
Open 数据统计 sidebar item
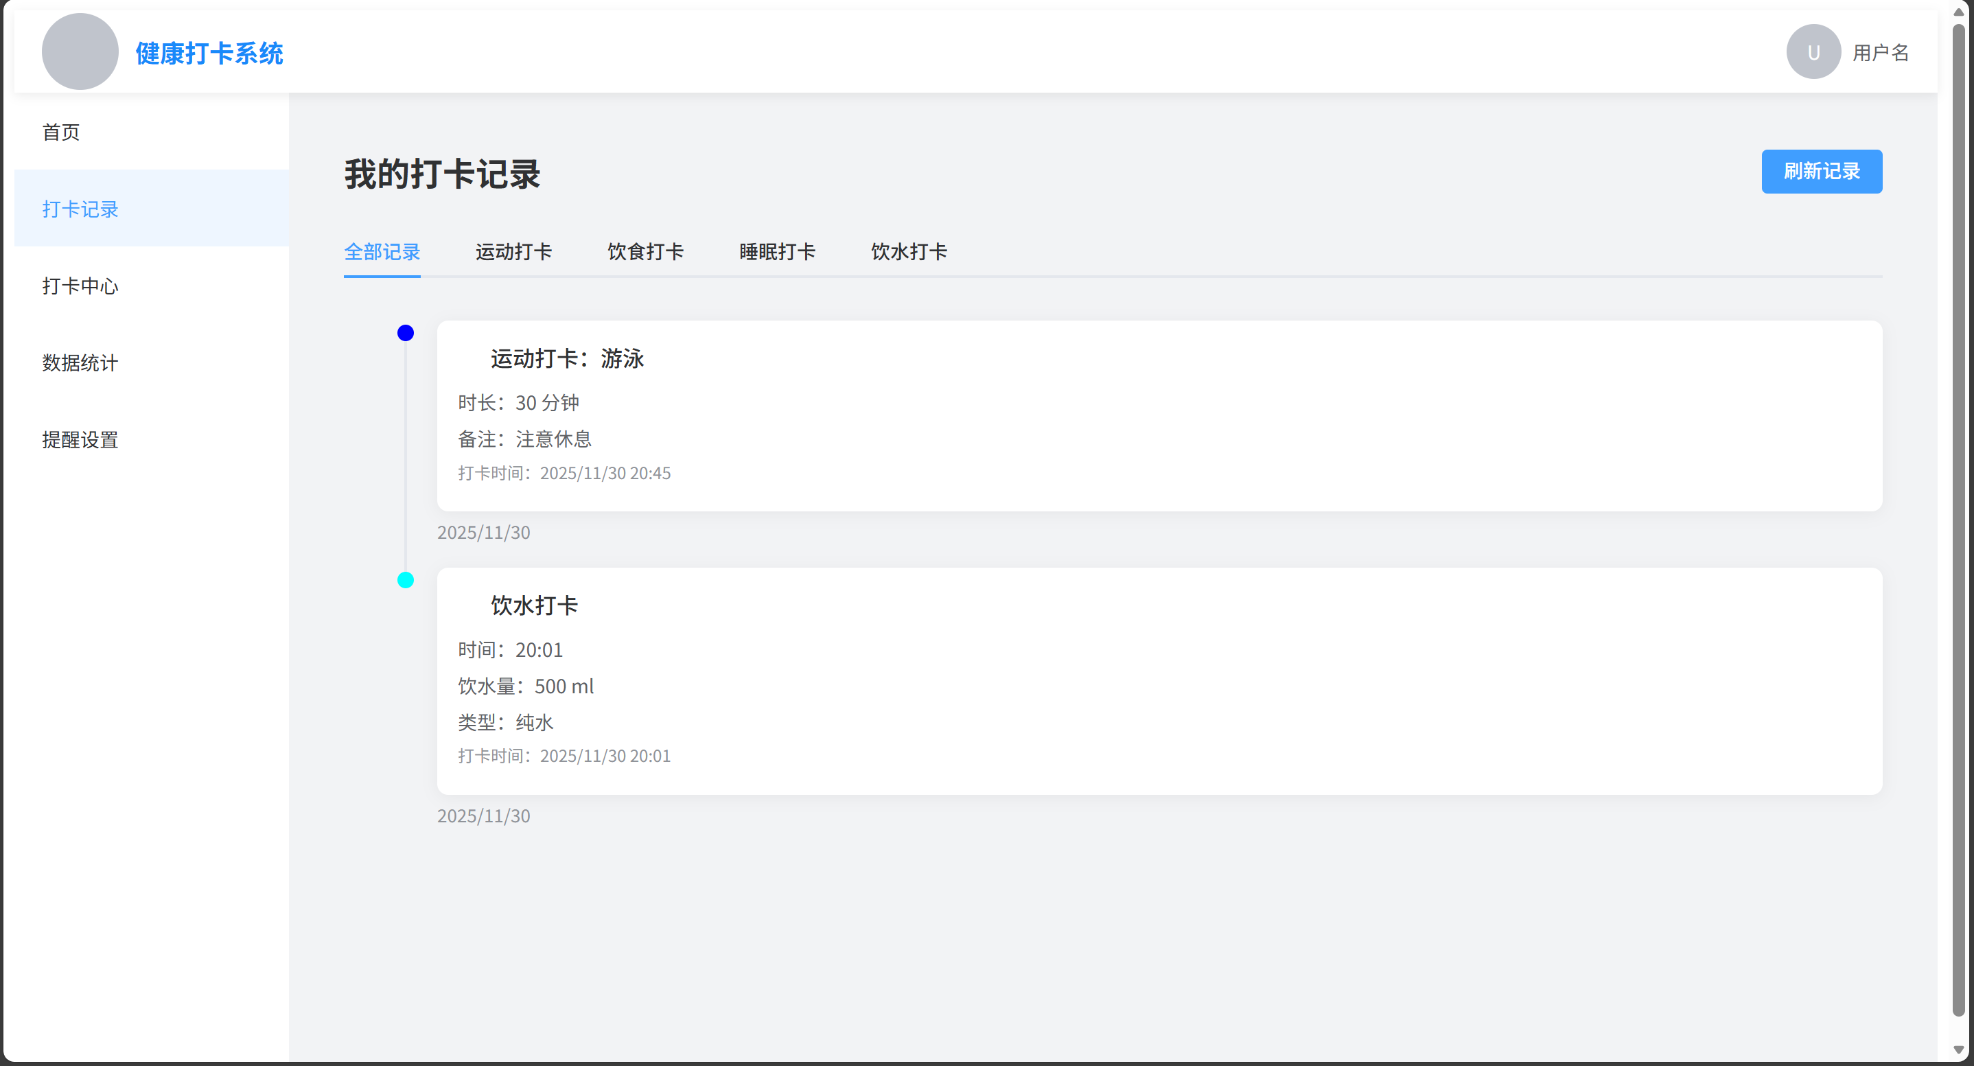pyautogui.click(x=80, y=362)
